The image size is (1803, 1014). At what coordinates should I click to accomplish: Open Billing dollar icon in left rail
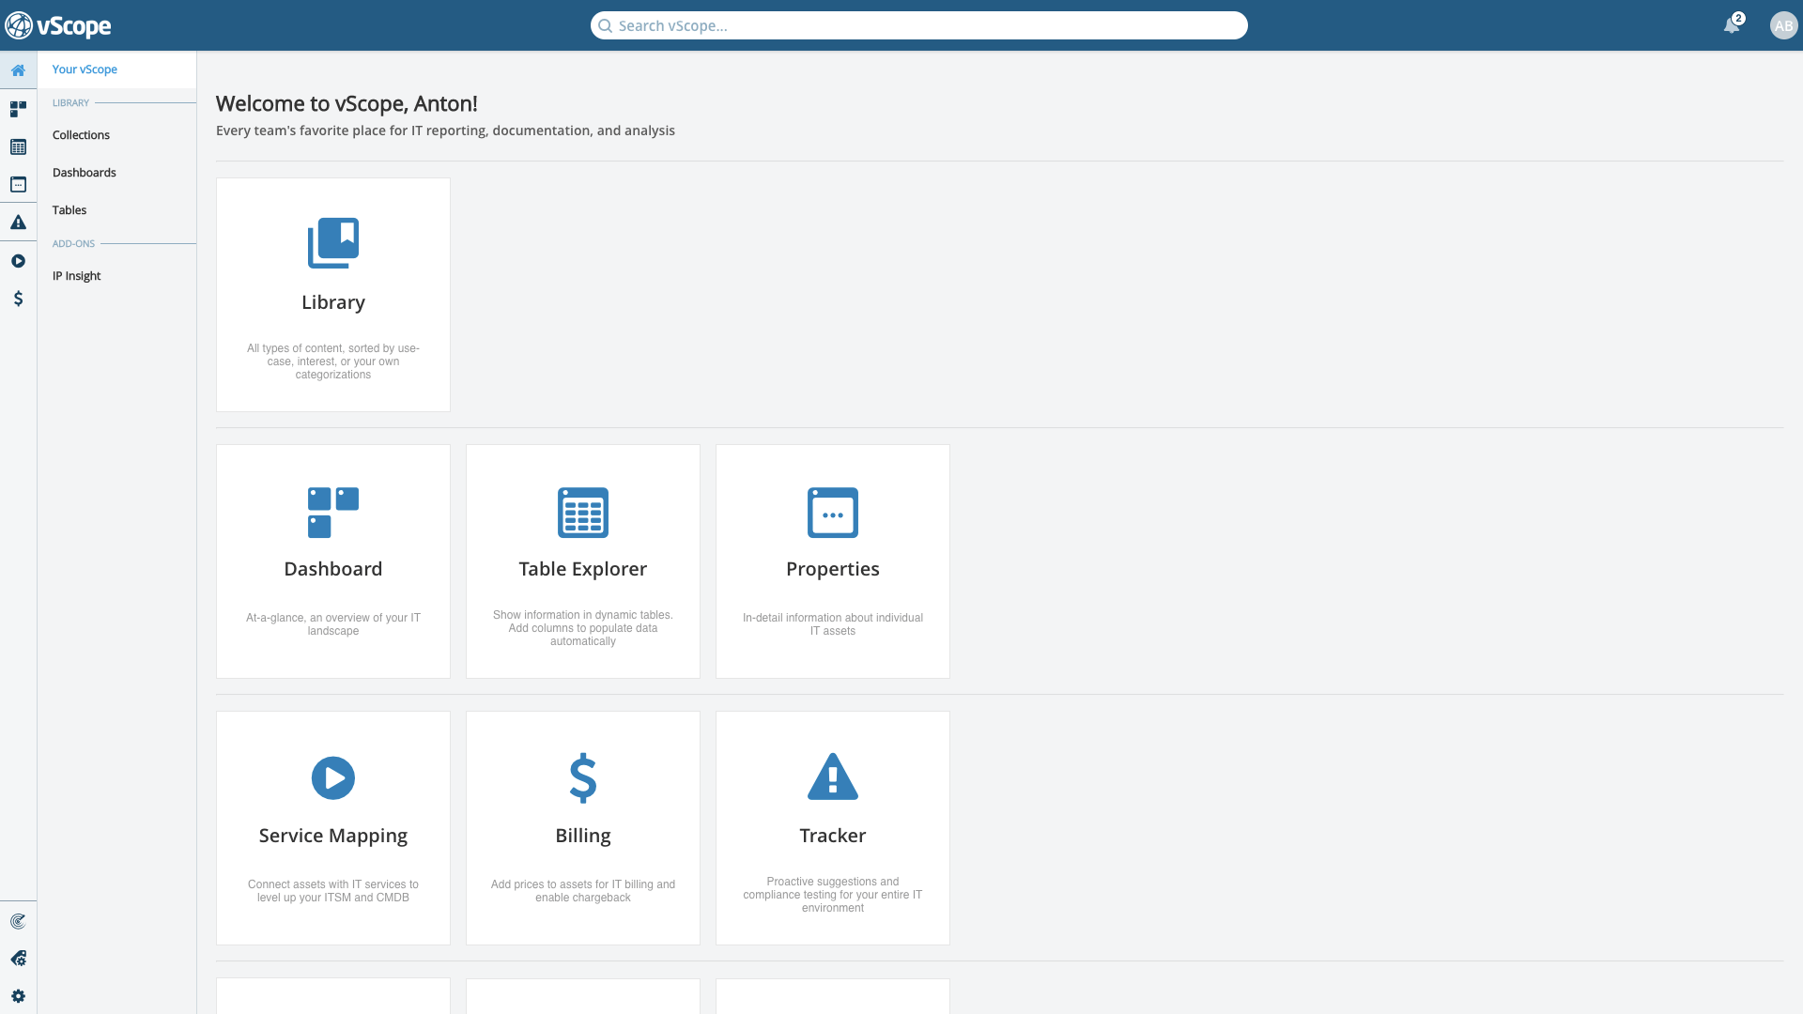pyautogui.click(x=18, y=299)
